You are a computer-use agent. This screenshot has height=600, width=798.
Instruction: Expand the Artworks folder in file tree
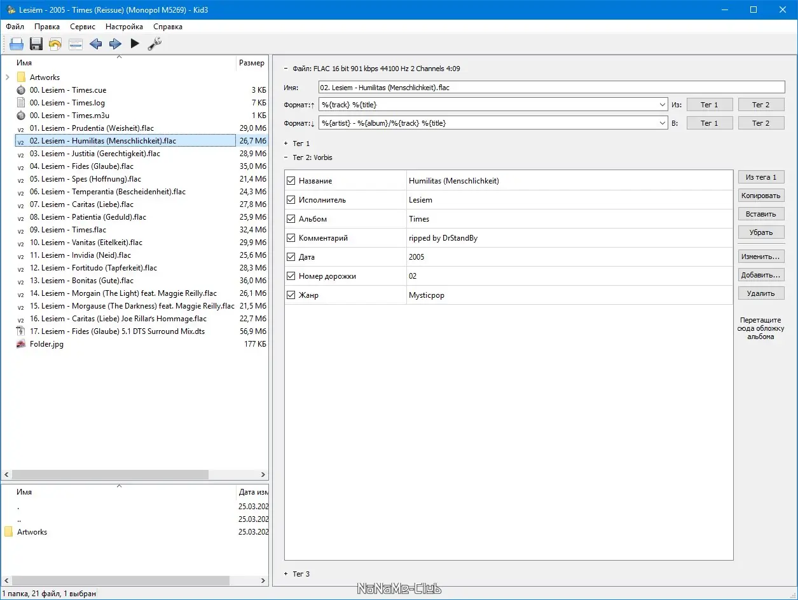pos(7,77)
